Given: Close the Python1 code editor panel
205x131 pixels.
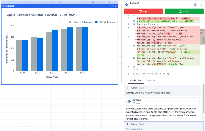Looking at the screenshot, I should [x=201, y=5].
